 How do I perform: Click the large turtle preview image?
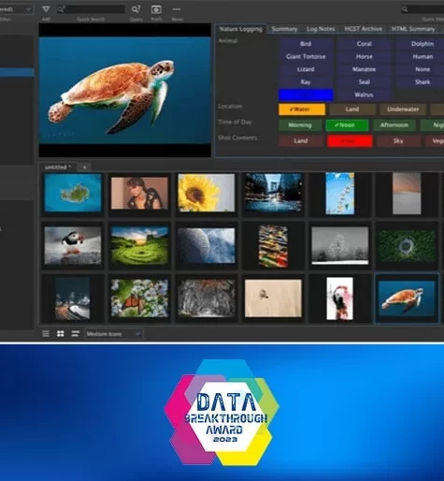[124, 91]
